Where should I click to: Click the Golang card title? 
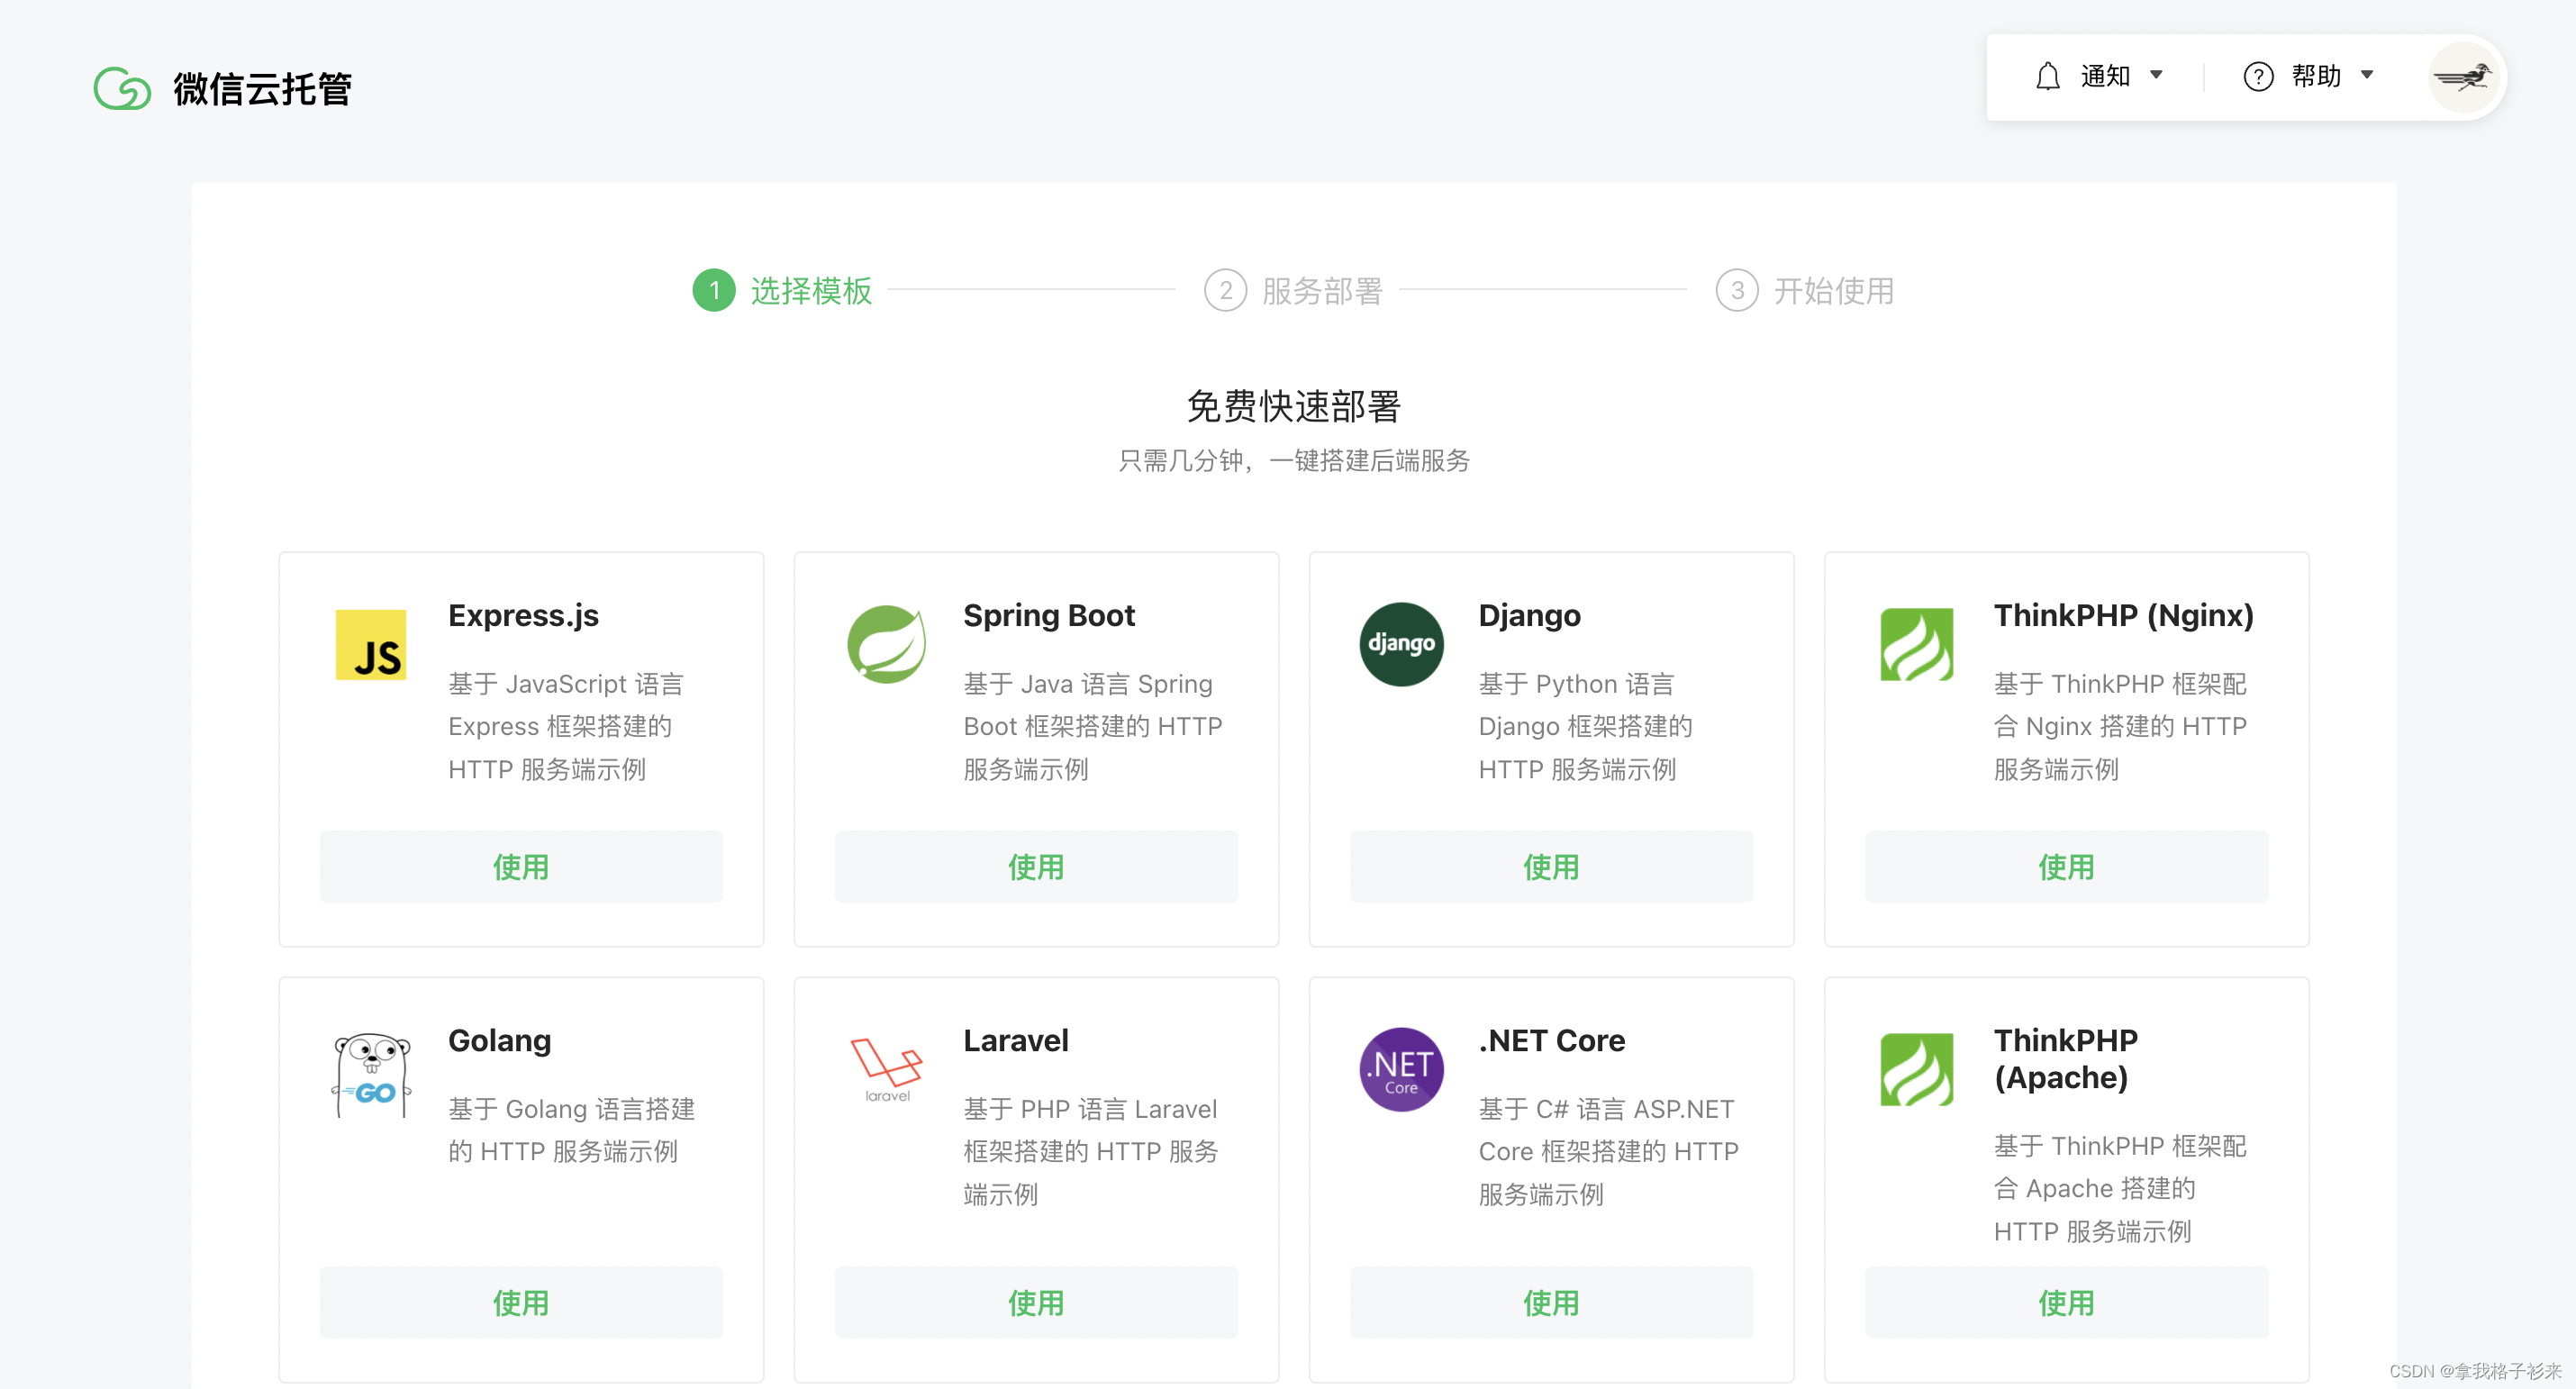499,1040
